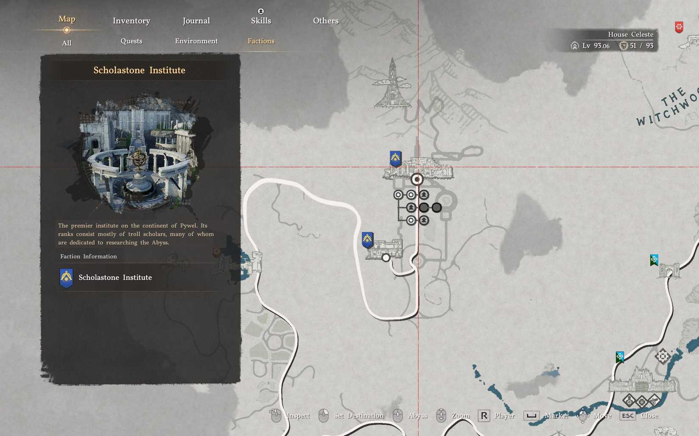Click the northern Scholastone Institute shield marker
The height and width of the screenshot is (436, 699).
tap(395, 159)
